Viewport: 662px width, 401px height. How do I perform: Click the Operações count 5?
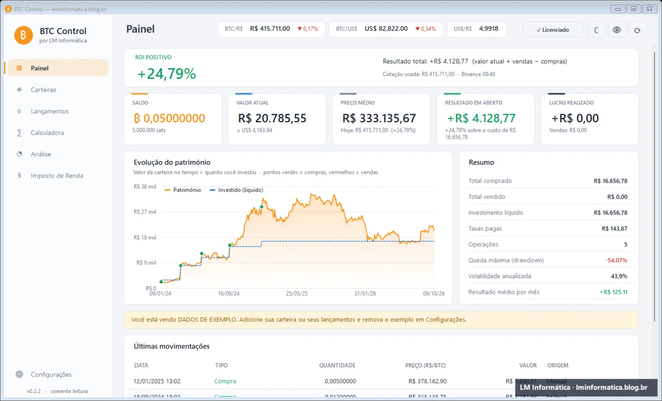click(x=626, y=244)
